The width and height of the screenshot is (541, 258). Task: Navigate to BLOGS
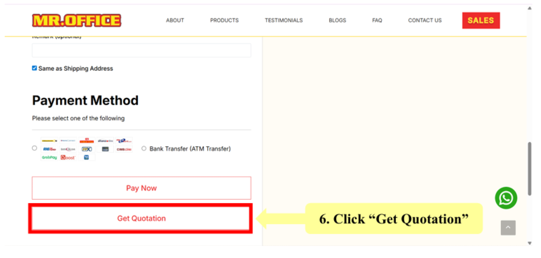click(x=337, y=20)
